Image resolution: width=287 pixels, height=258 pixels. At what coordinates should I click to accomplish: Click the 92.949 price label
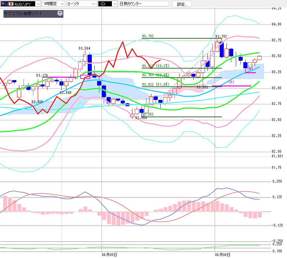(65, 93)
